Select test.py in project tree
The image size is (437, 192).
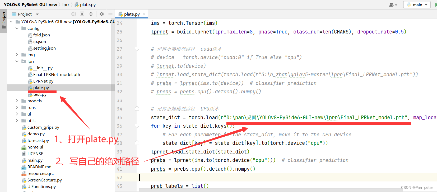tap(40, 94)
